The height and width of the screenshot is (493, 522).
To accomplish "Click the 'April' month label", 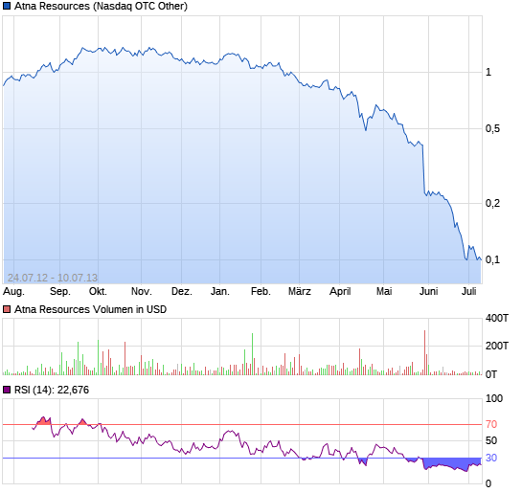I will 340,292.
